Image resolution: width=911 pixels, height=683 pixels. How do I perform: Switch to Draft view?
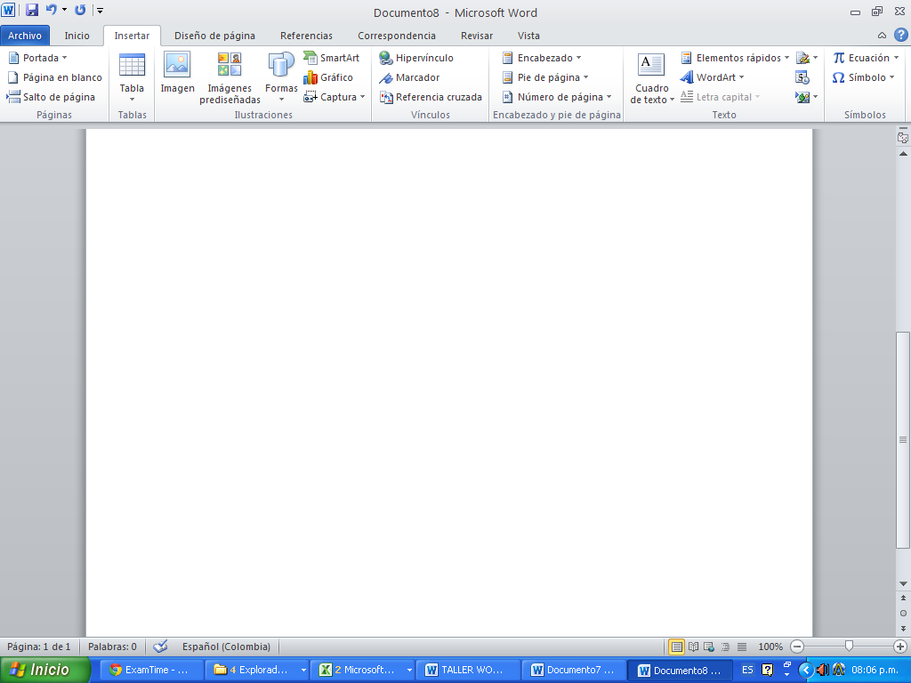(x=742, y=647)
